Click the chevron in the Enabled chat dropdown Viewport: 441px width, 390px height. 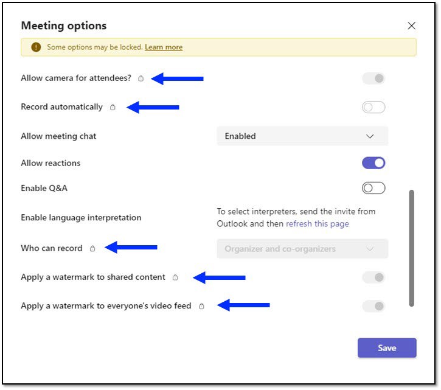click(370, 136)
